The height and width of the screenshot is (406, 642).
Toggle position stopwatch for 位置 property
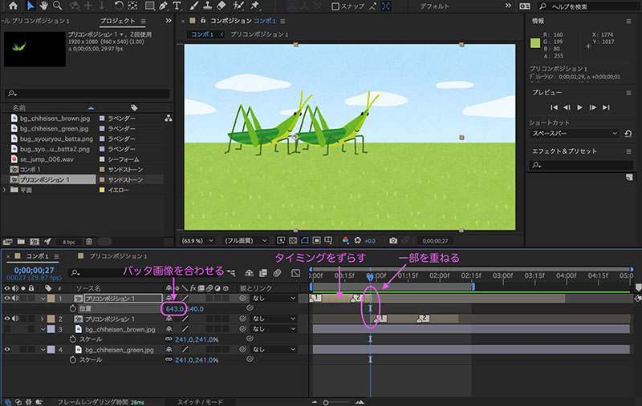tap(73, 308)
